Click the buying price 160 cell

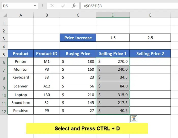[78, 69]
